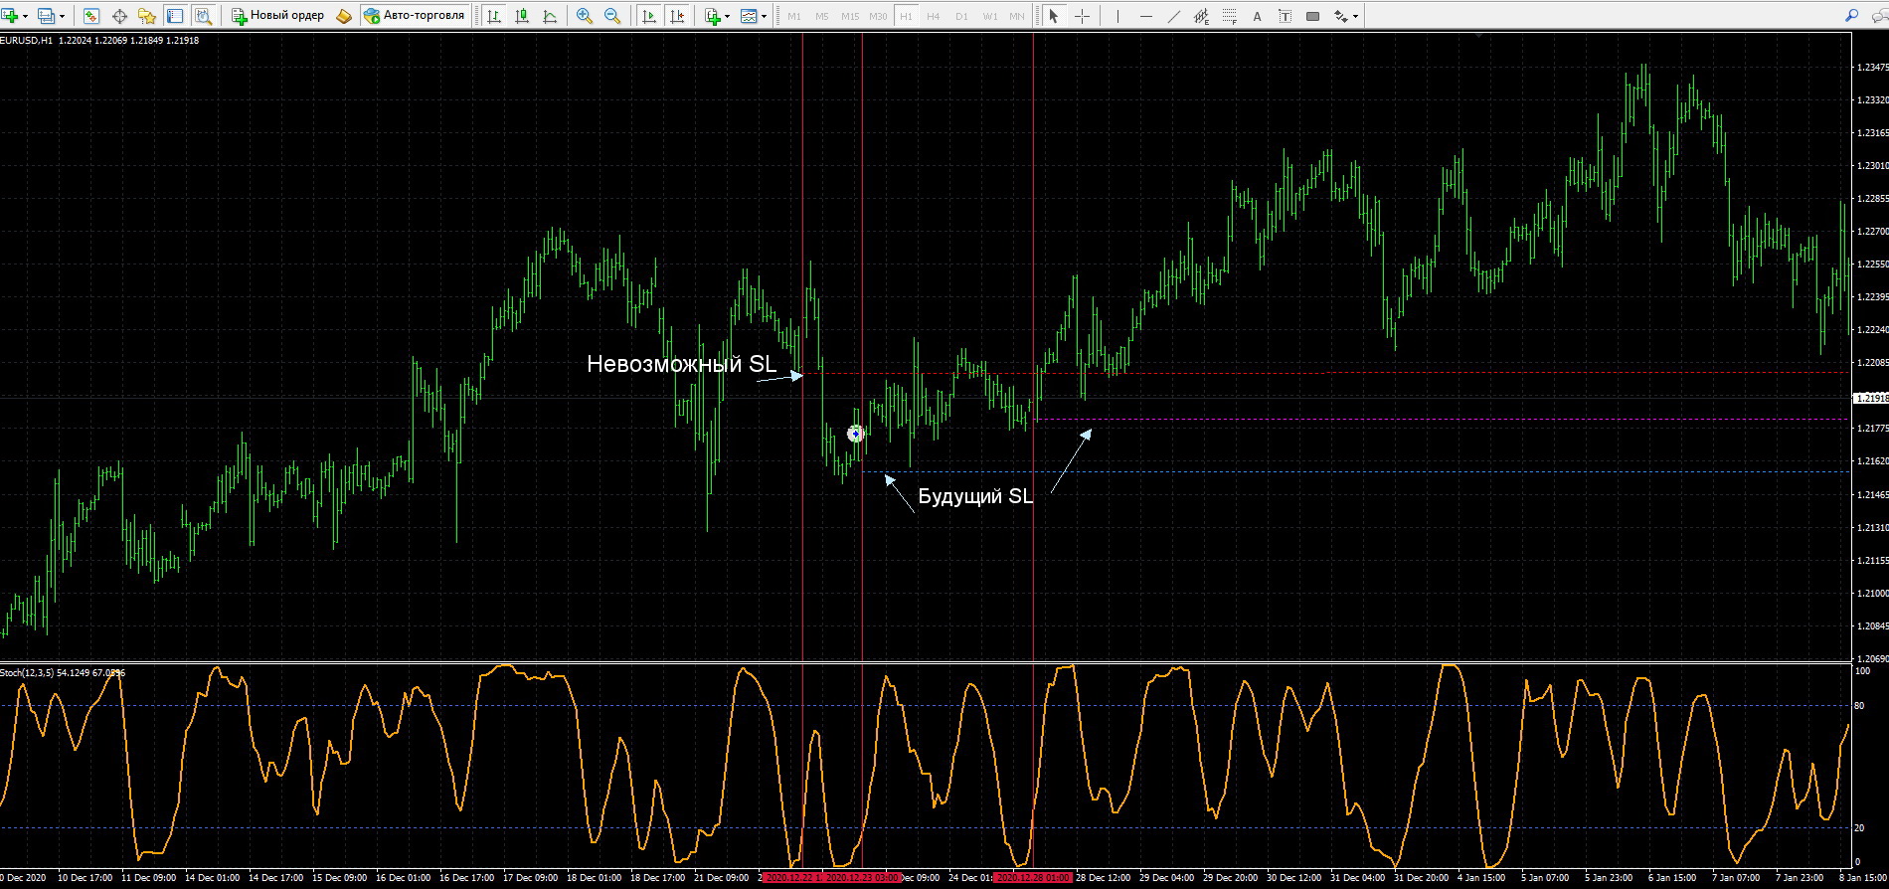Screen dimensions: 1889x889
Task: Zoom out of the chart
Action: click(612, 16)
